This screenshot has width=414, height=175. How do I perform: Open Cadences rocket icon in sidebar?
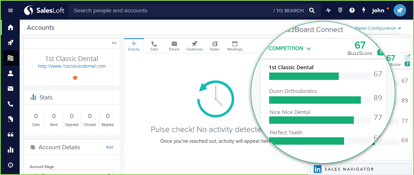pyautogui.click(x=11, y=43)
